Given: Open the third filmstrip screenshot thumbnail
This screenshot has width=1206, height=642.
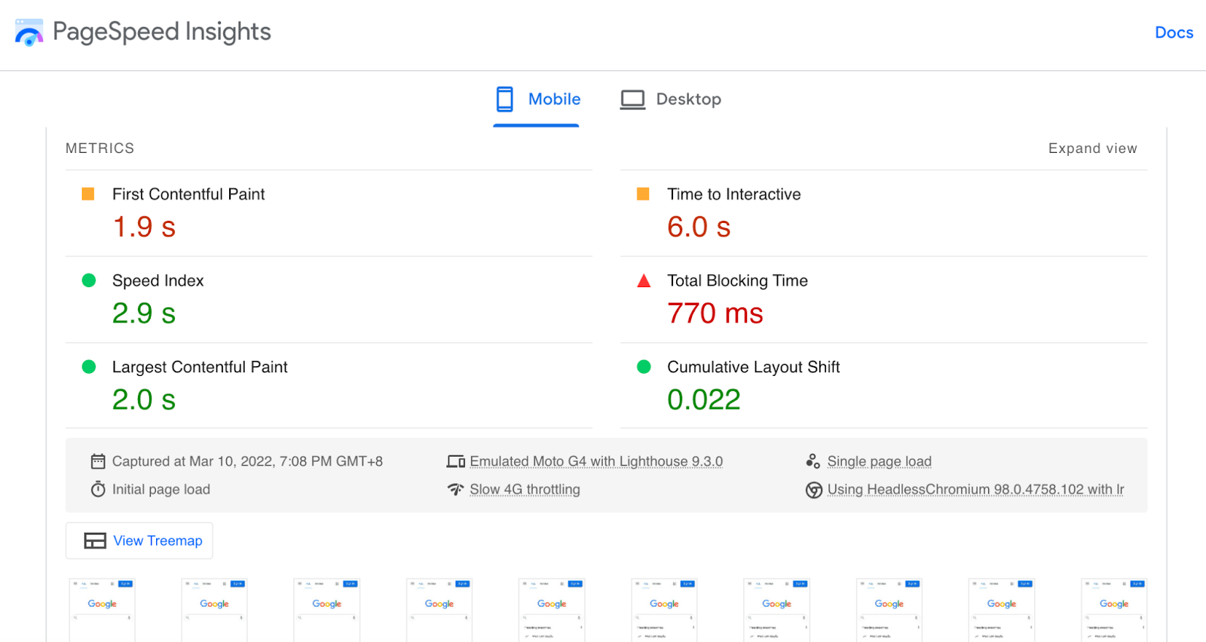Looking at the screenshot, I should tap(326, 610).
